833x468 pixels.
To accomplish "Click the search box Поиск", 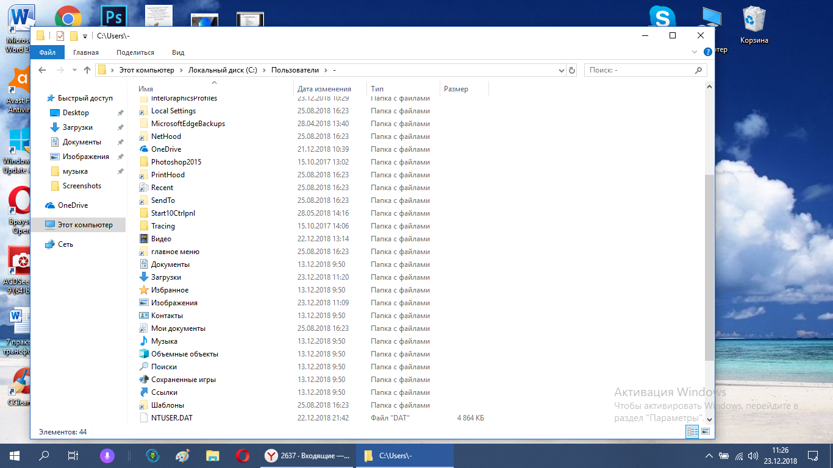I will coord(645,70).
